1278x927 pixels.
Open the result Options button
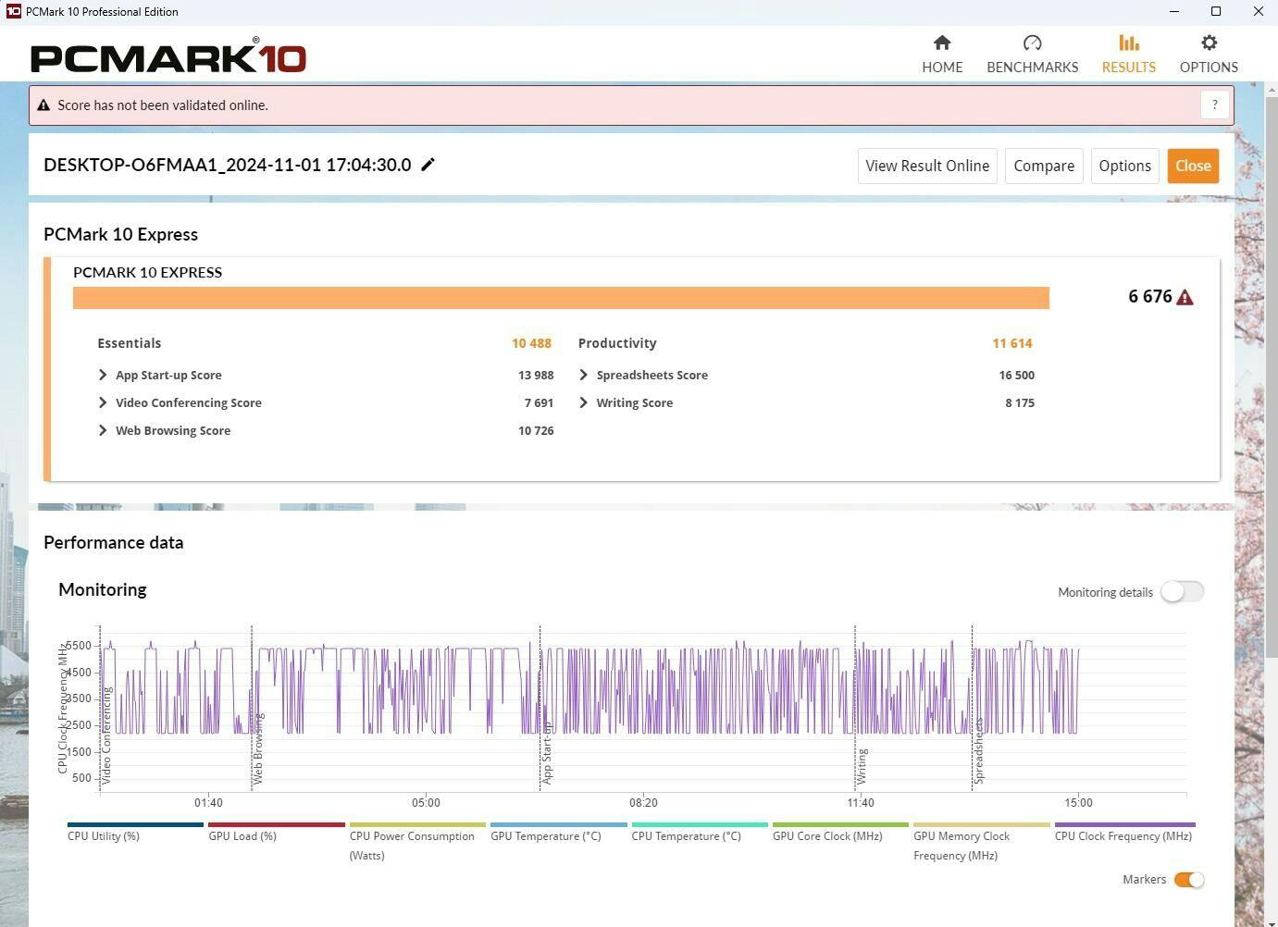click(1124, 166)
